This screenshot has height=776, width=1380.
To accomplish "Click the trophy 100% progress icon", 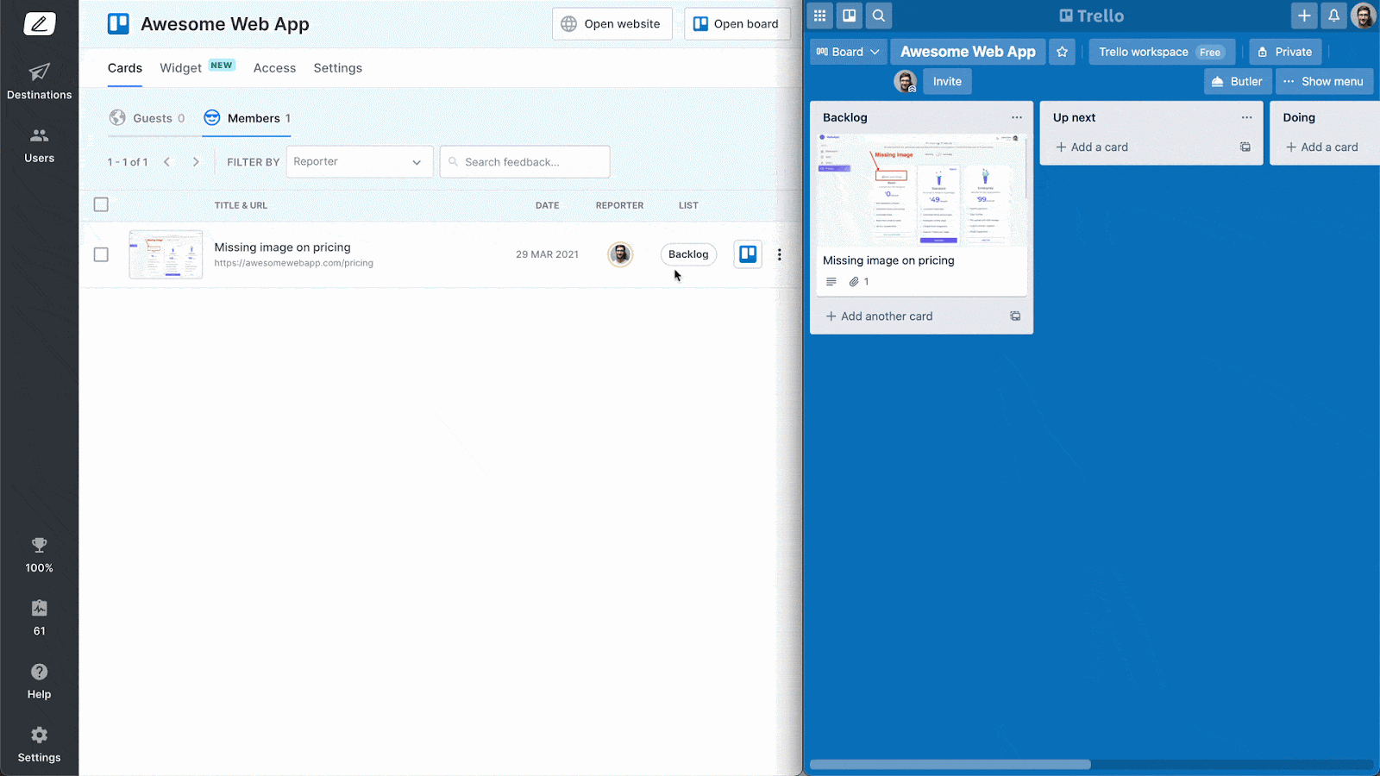I will [40, 555].
